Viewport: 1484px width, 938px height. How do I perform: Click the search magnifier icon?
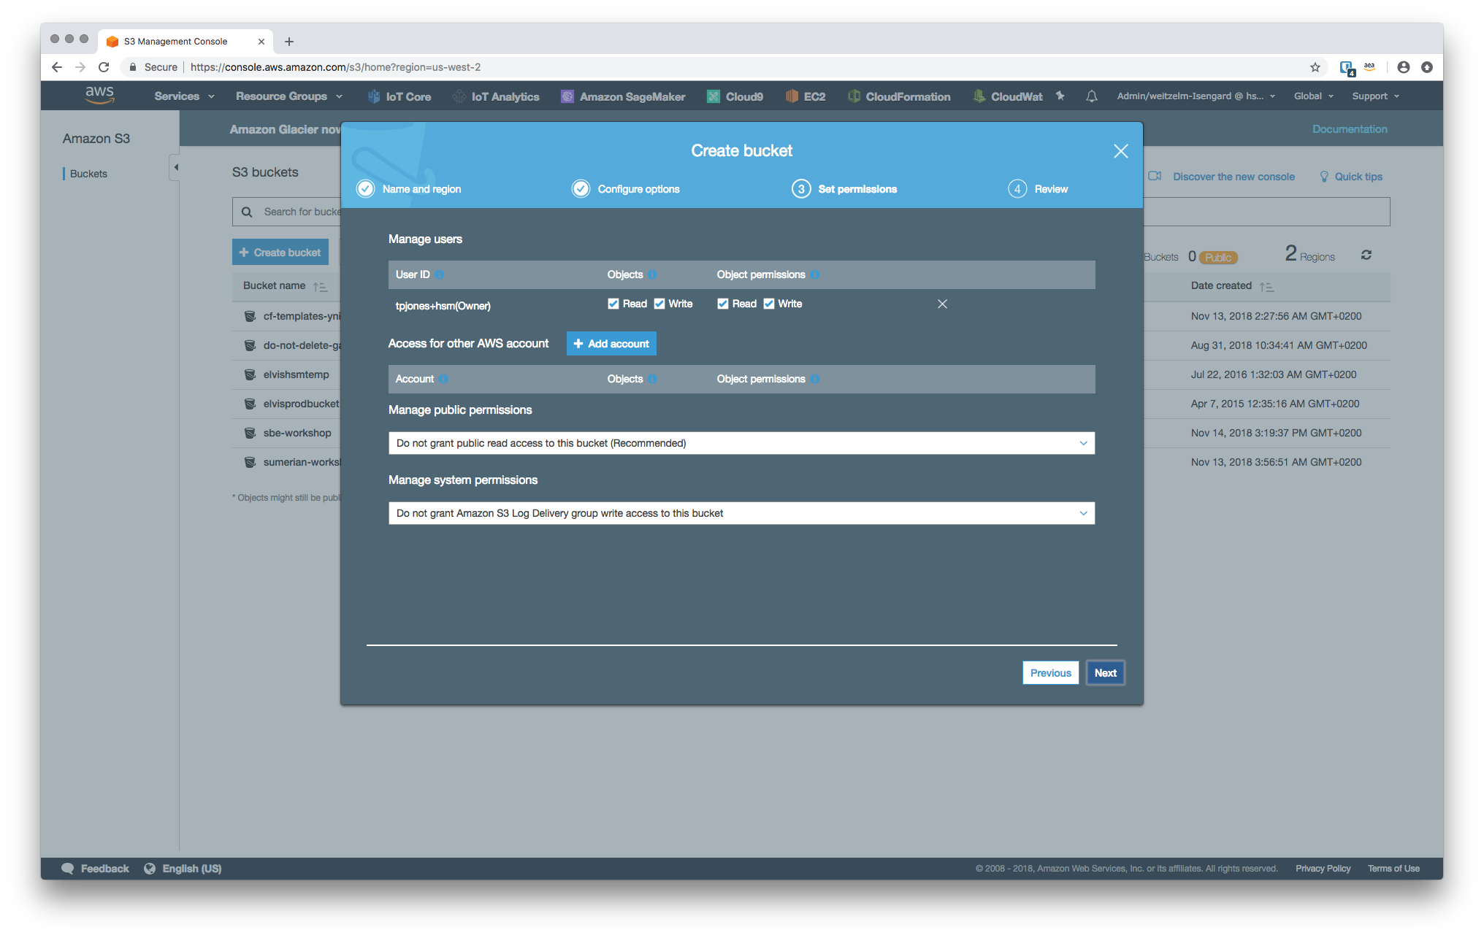click(247, 212)
